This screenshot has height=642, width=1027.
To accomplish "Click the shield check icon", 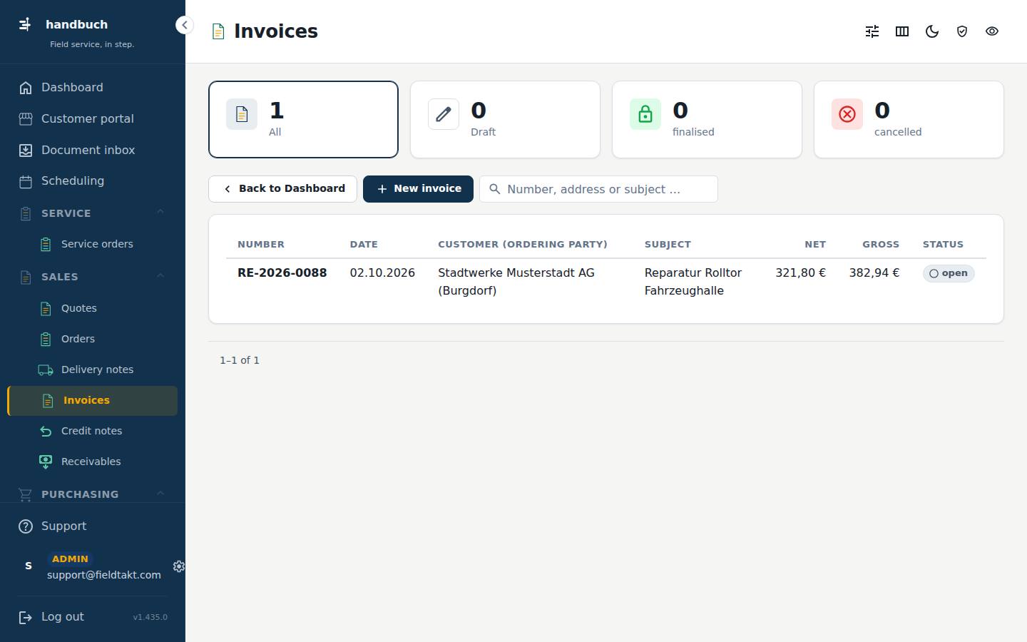I will (962, 31).
